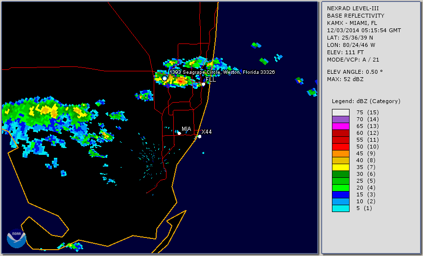This screenshot has height=256, width=423.
Task: Click the 'MIA' map label
Action: click(187, 129)
